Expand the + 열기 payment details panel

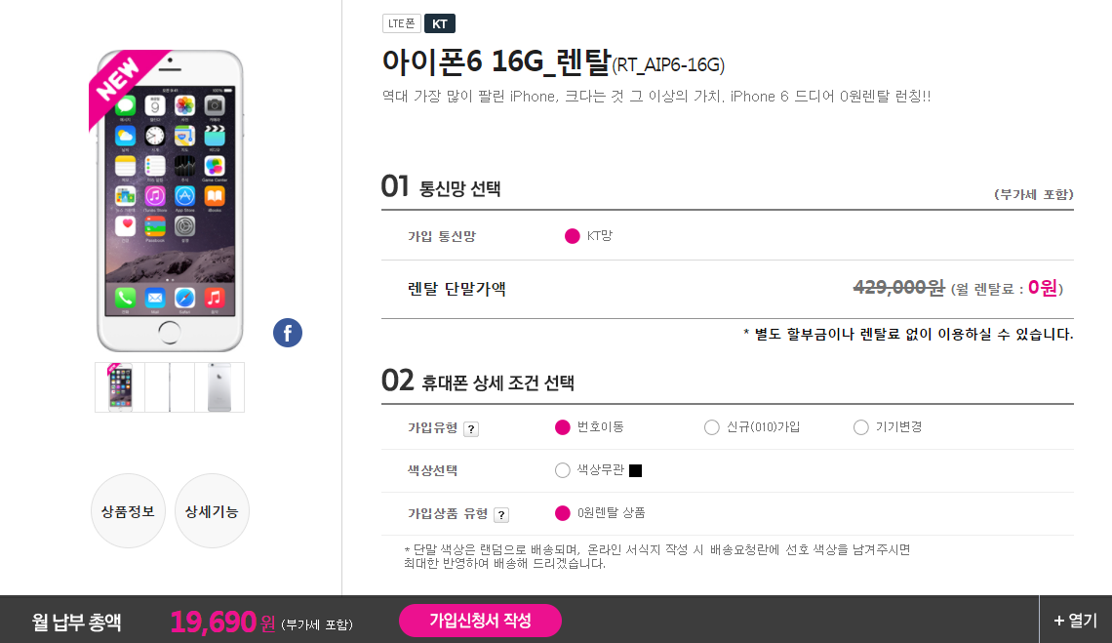pos(1075,620)
